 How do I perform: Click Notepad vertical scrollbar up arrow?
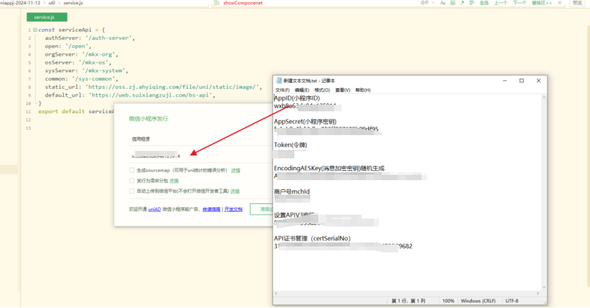(544, 97)
